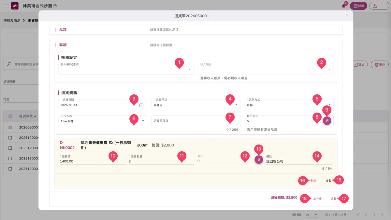The width and height of the screenshot is (391, 220).
Task: Click the 退貨總額: $2,800 total text
Action: (284, 198)
